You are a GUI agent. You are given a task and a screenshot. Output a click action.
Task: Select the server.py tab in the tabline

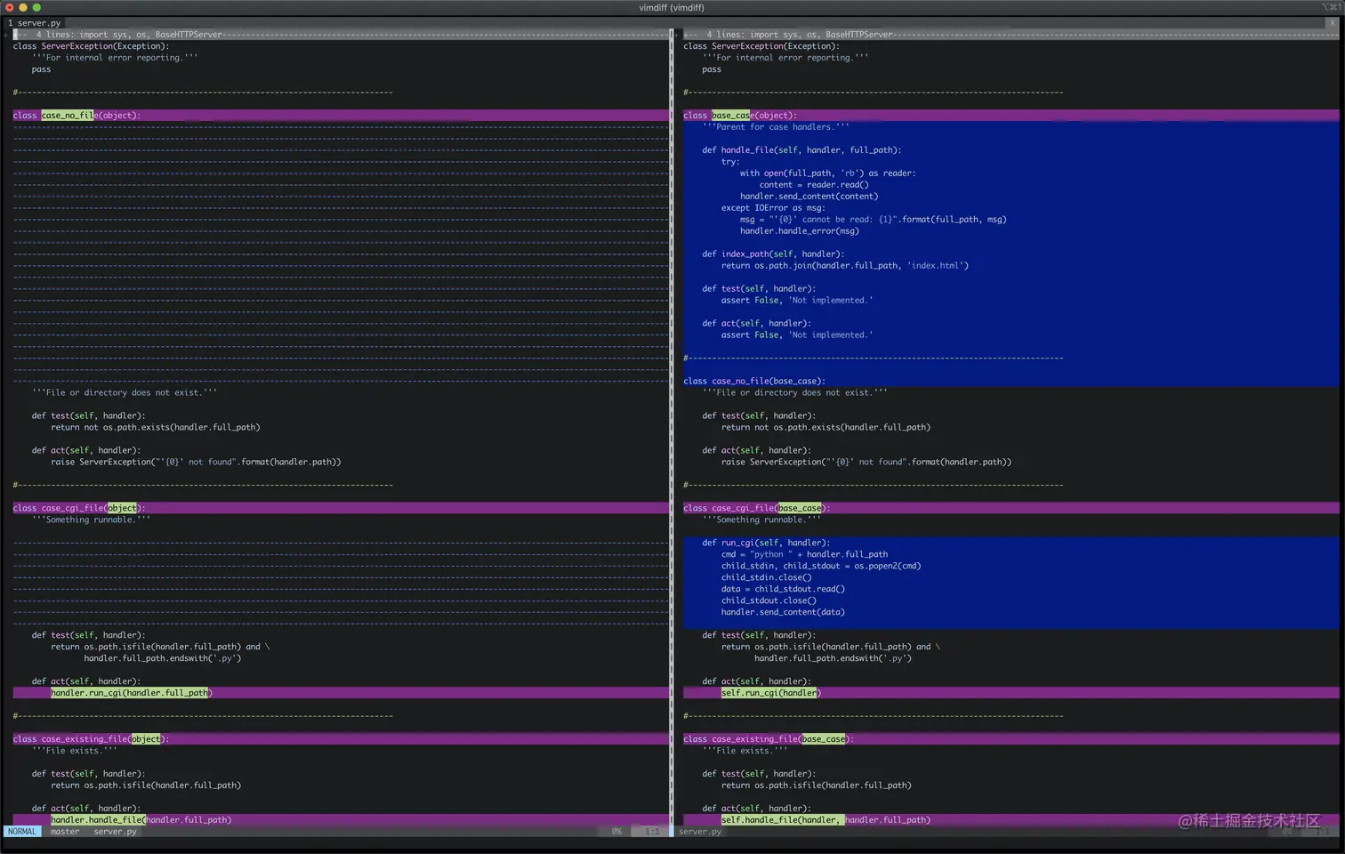coord(34,23)
